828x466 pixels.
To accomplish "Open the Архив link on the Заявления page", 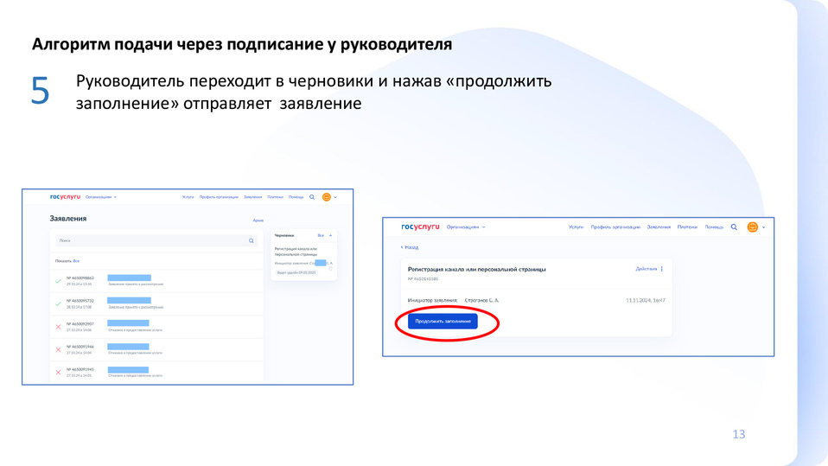I will 258,220.
